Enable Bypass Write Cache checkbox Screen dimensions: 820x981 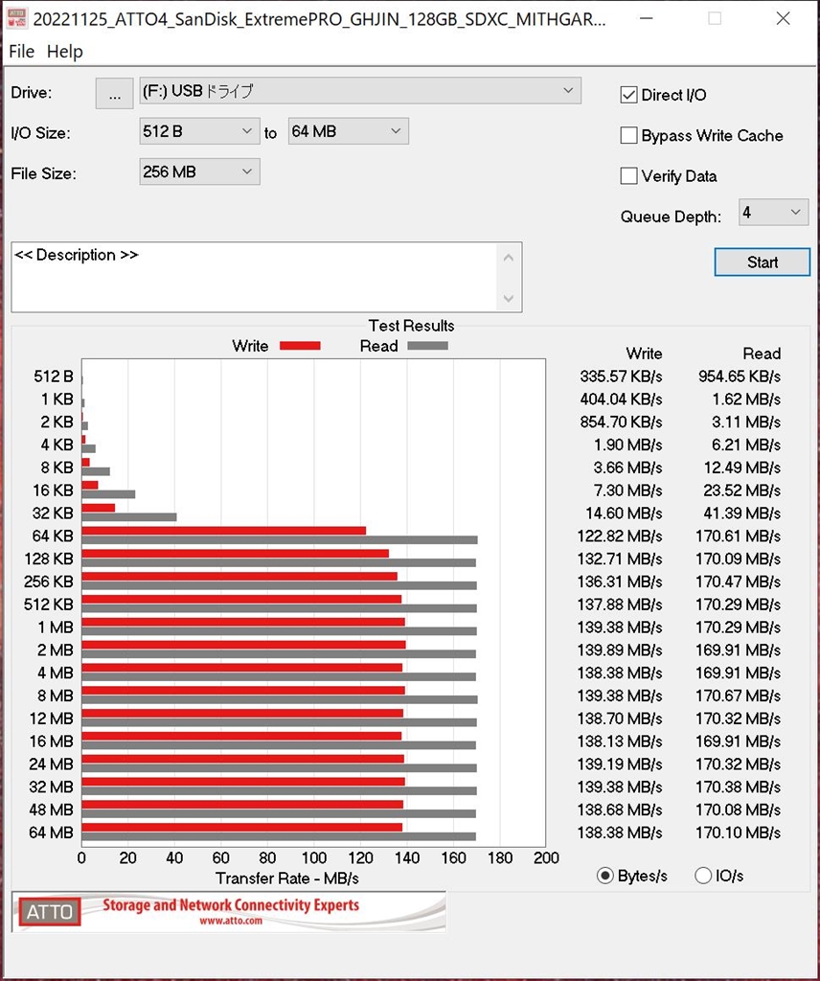tap(628, 136)
